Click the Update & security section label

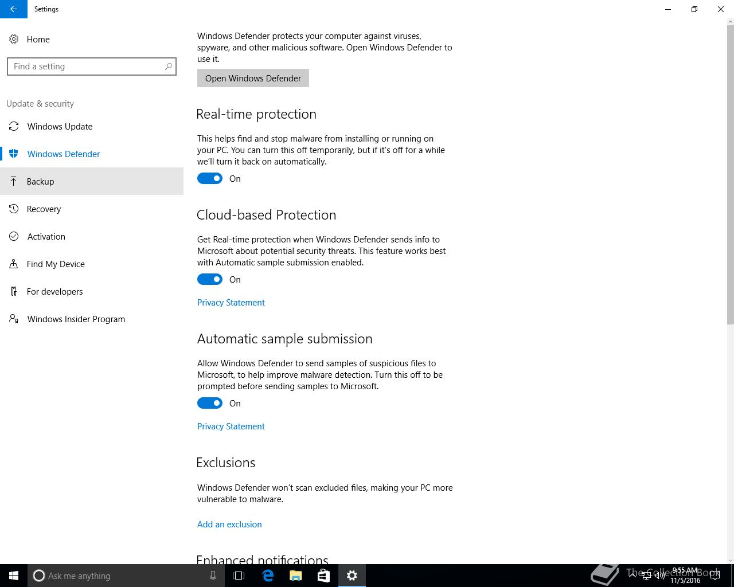pos(40,104)
